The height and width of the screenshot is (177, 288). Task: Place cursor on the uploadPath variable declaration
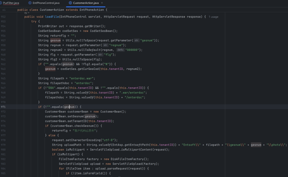pos(73,145)
